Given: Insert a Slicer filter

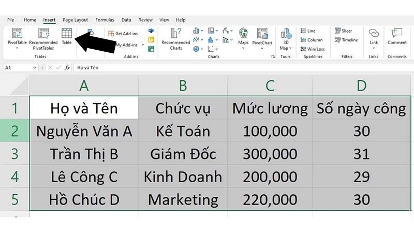Looking at the screenshot, I should tap(343, 31).
